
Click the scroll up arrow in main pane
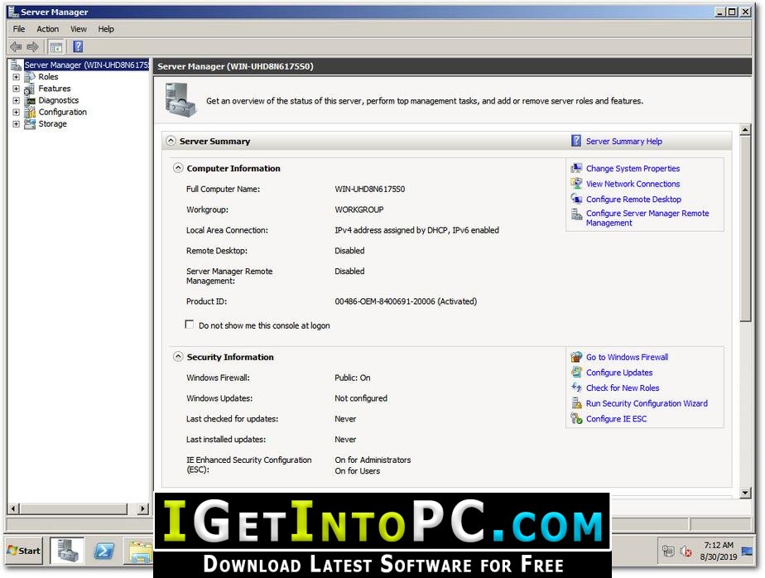[x=745, y=130]
